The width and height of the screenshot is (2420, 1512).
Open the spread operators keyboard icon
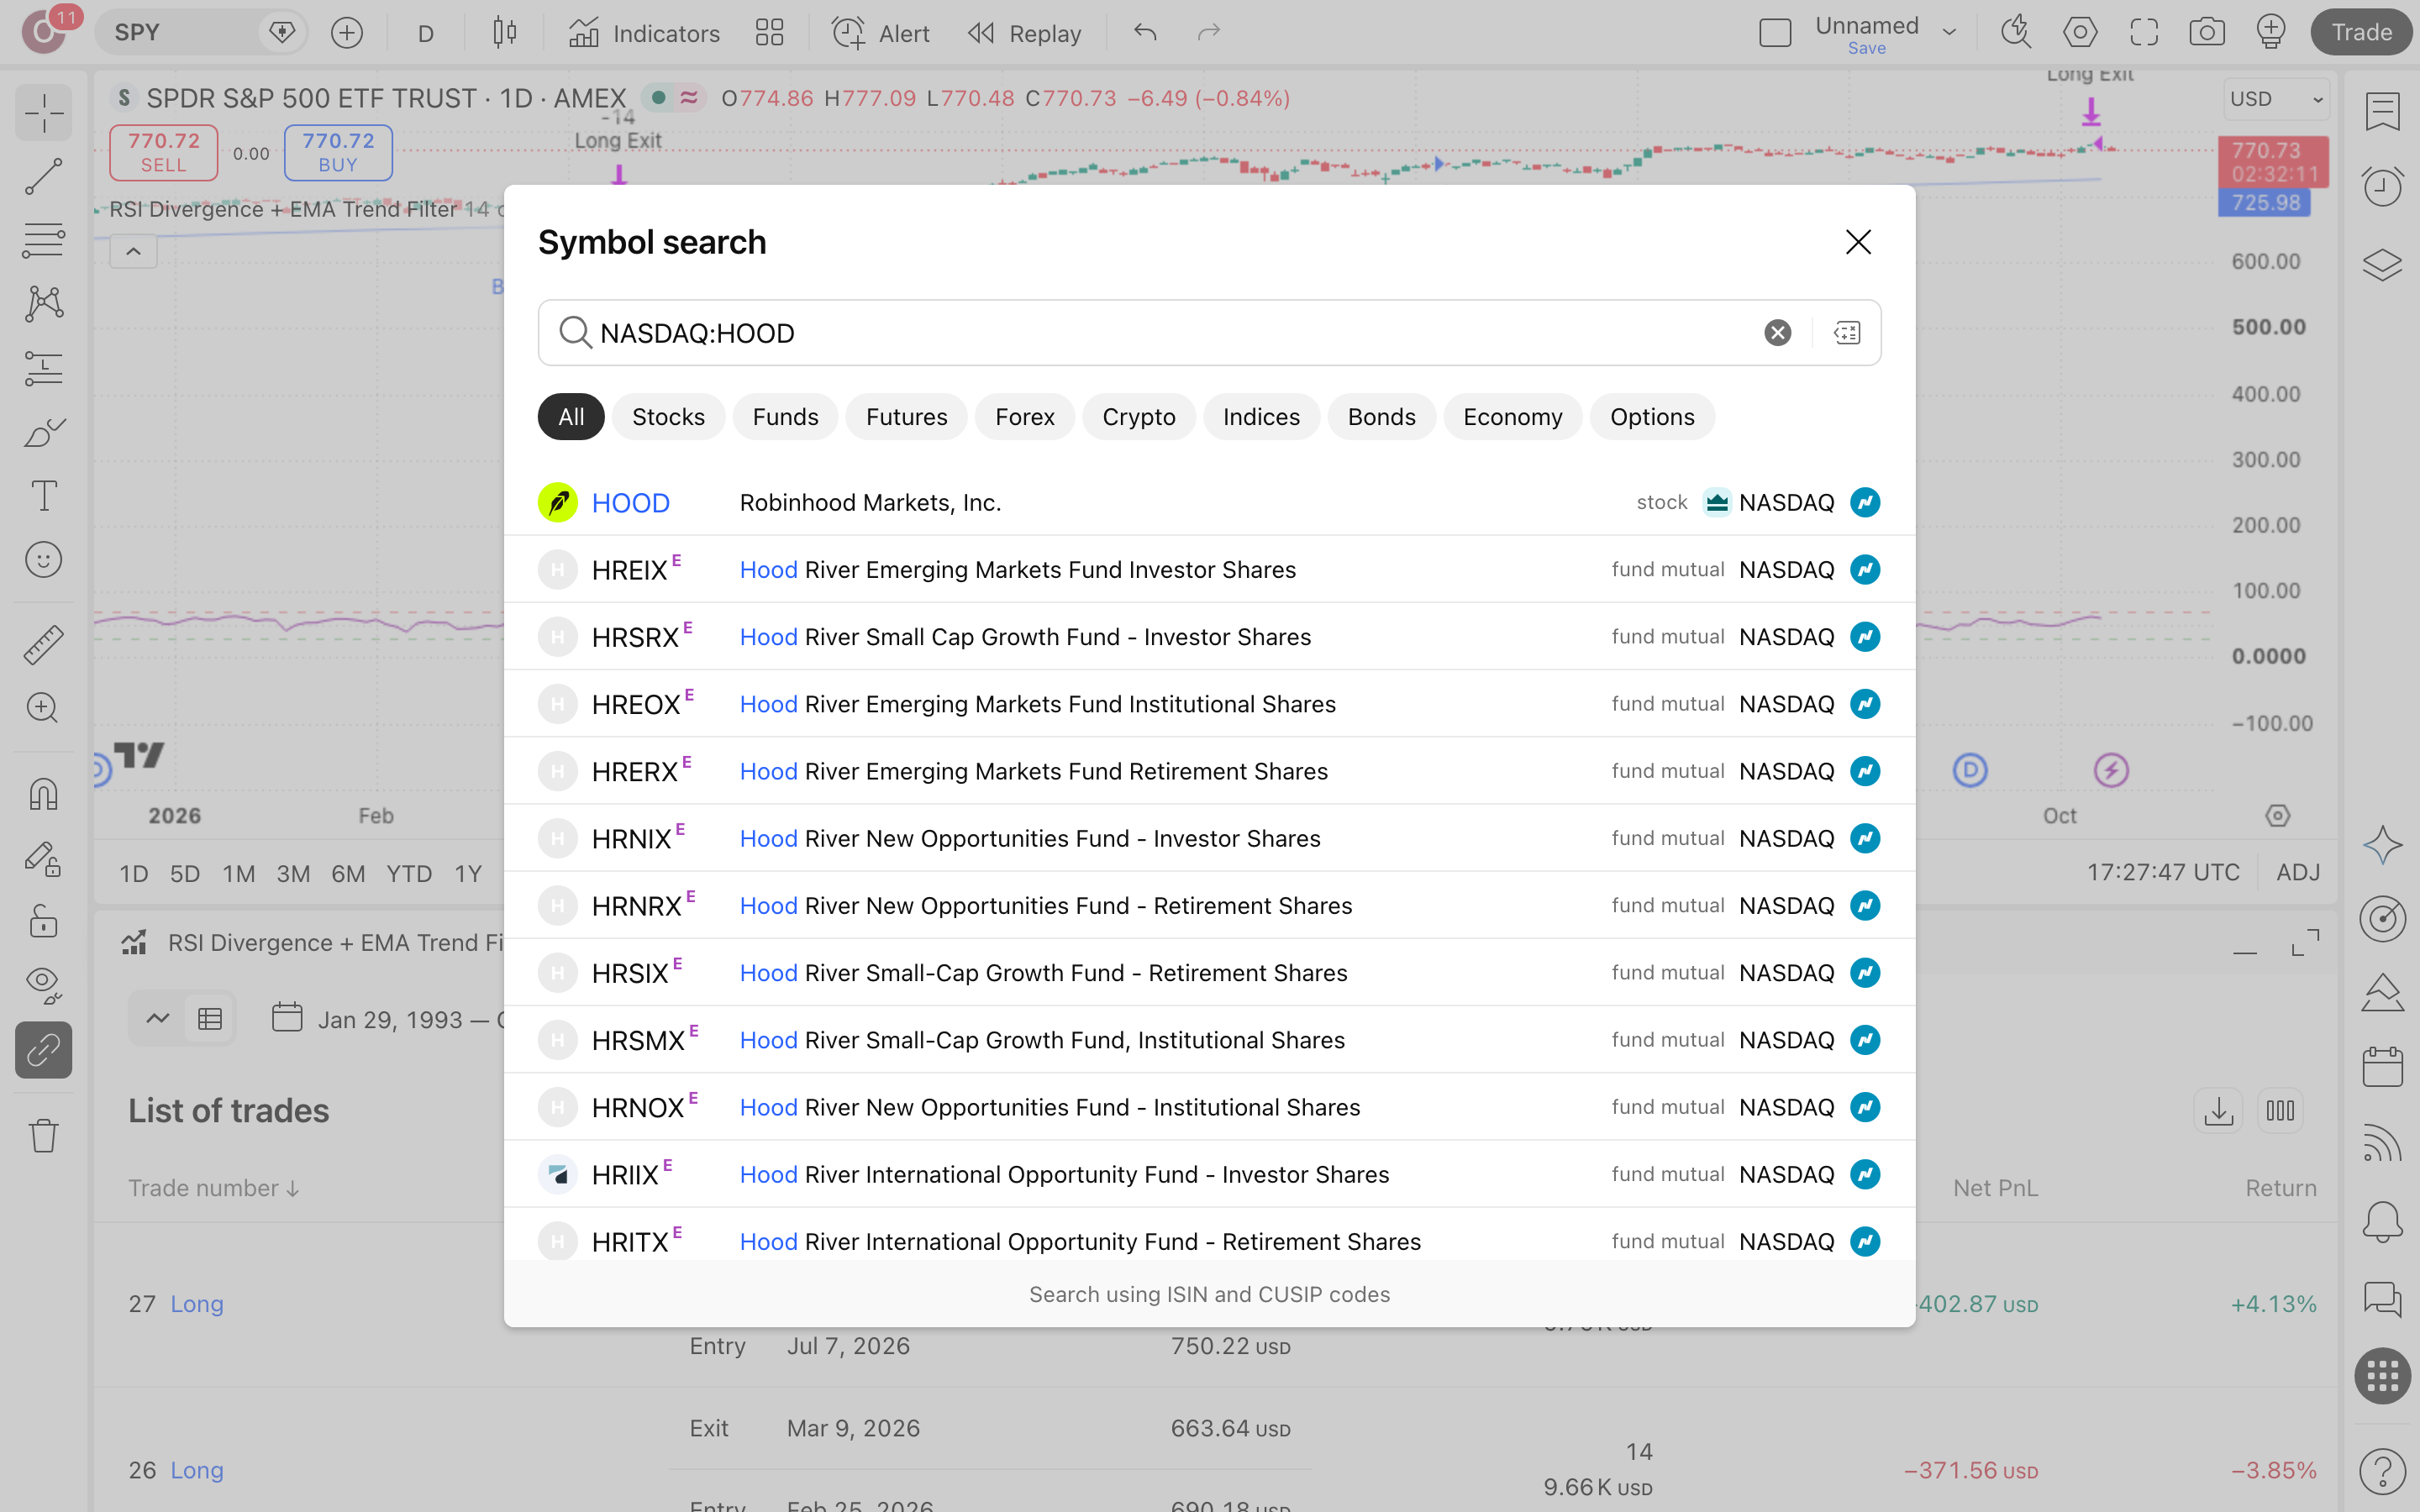coord(1847,333)
